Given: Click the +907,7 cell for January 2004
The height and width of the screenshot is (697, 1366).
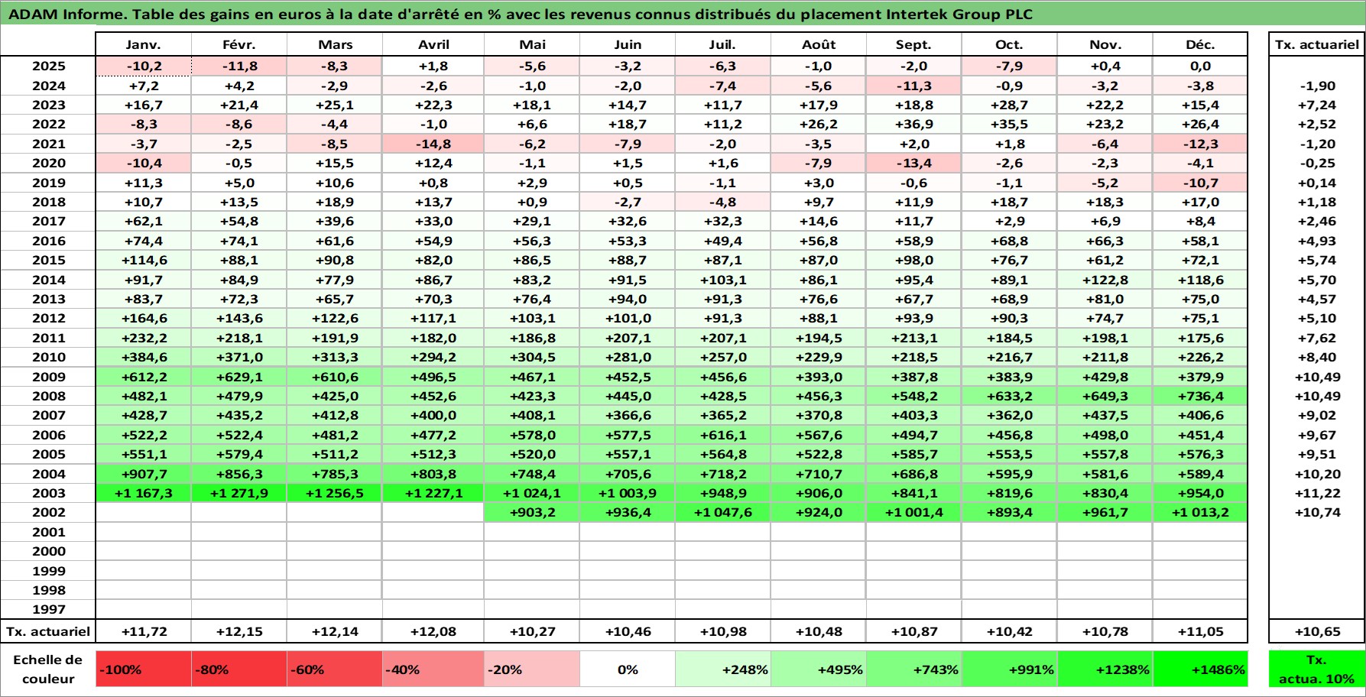Looking at the screenshot, I should [x=143, y=474].
